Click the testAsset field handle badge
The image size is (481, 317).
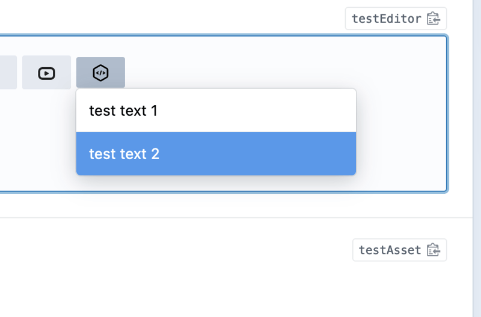(x=399, y=250)
